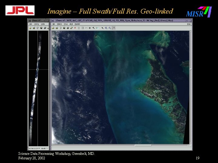Open Utility menu in Viewer #1

36,24
